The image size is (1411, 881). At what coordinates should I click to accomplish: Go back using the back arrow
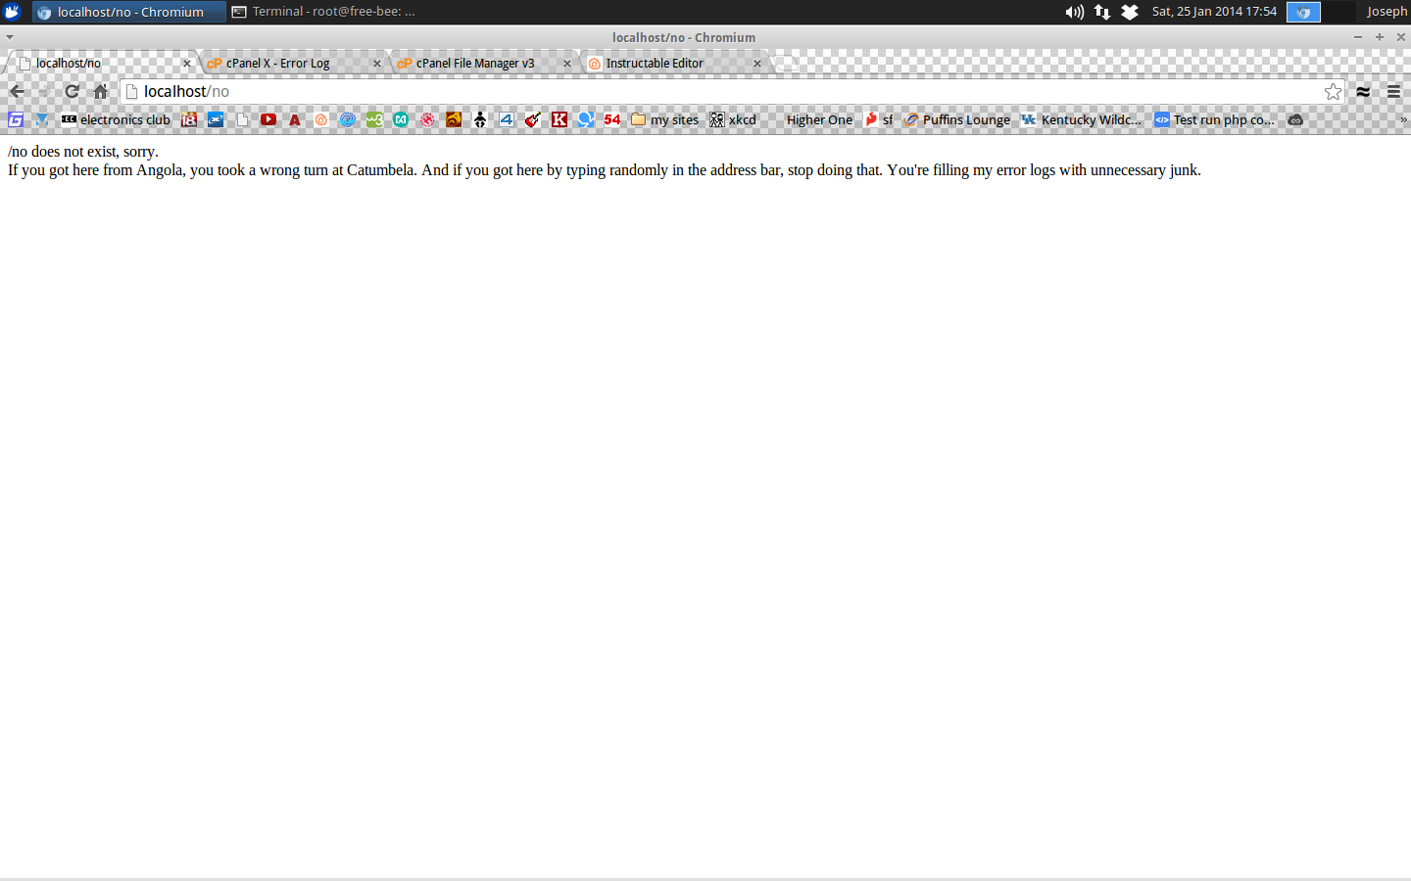pos(17,90)
